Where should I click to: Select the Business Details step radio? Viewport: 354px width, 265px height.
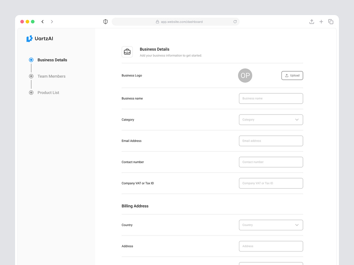(x=31, y=60)
